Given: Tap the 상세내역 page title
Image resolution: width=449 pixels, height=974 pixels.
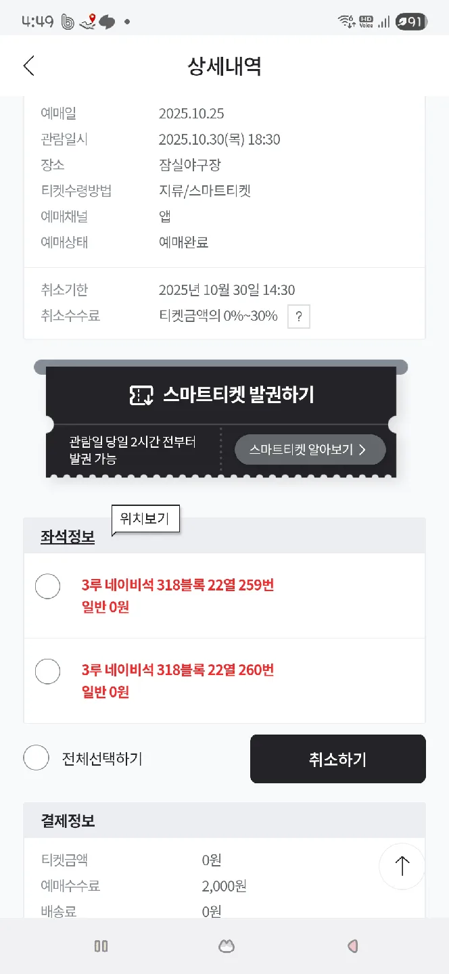Looking at the screenshot, I should 224,66.
